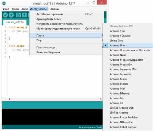Choose АвтоФорматирование in the menu
The image size is (153, 131).
click(x=66, y=14)
